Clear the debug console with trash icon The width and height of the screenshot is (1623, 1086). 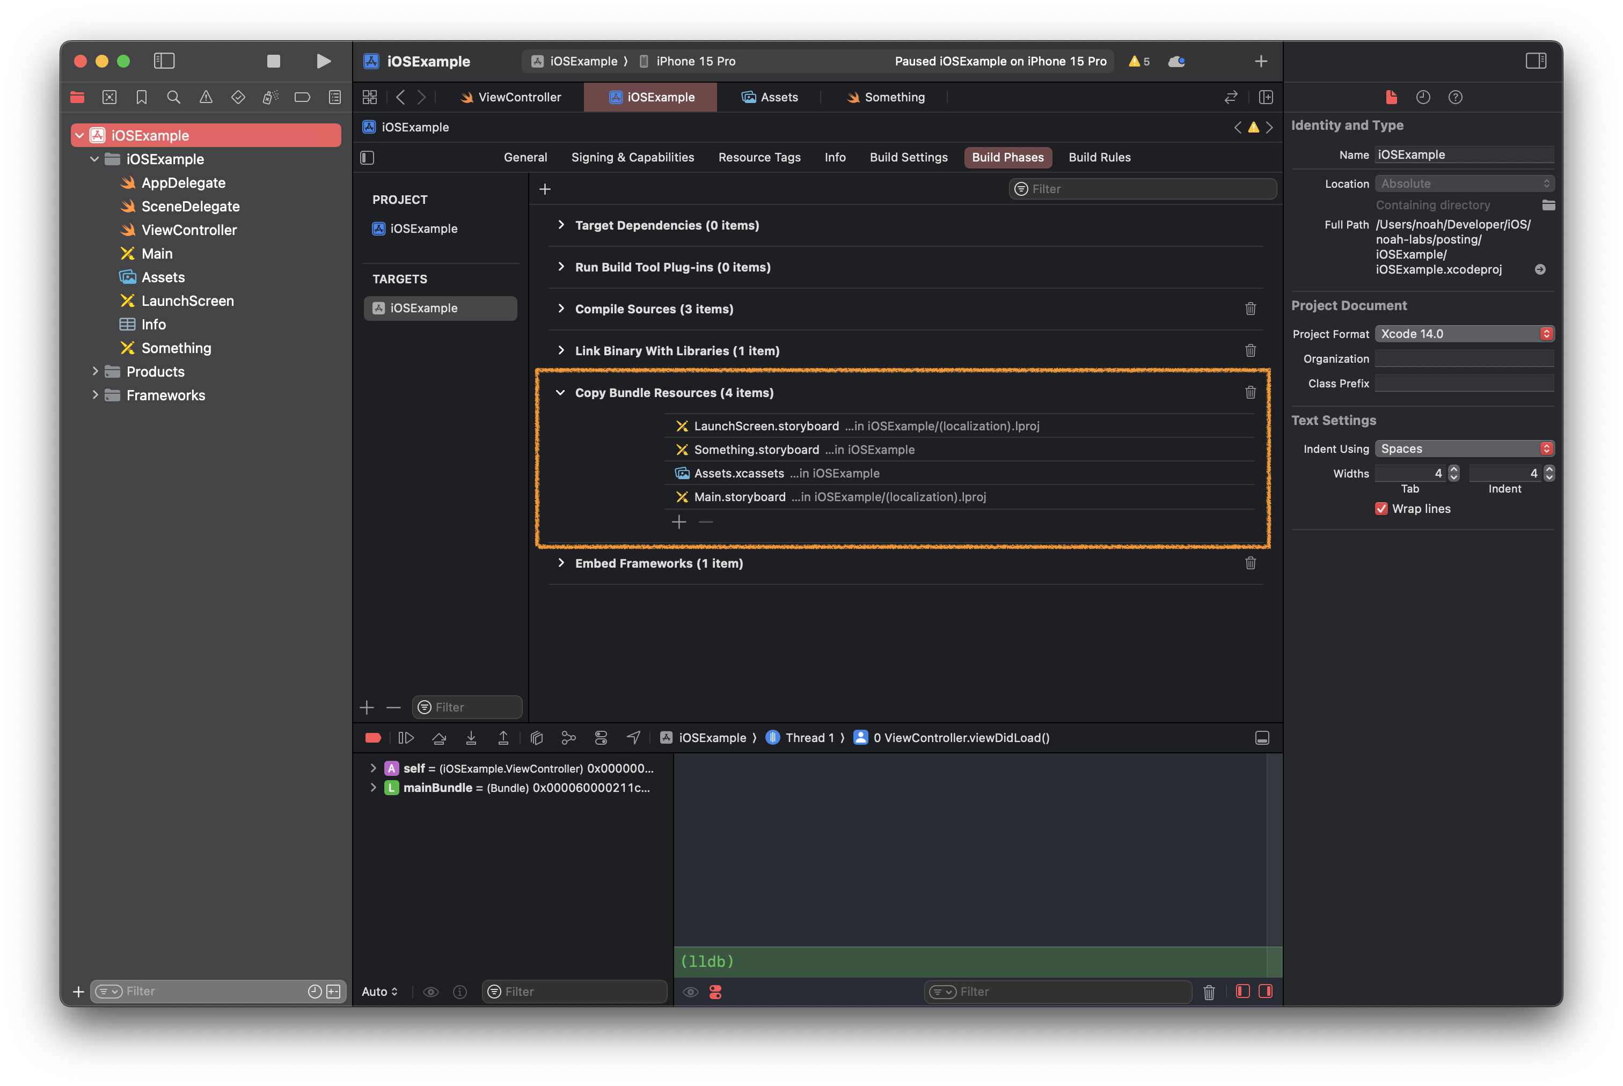pyautogui.click(x=1209, y=992)
